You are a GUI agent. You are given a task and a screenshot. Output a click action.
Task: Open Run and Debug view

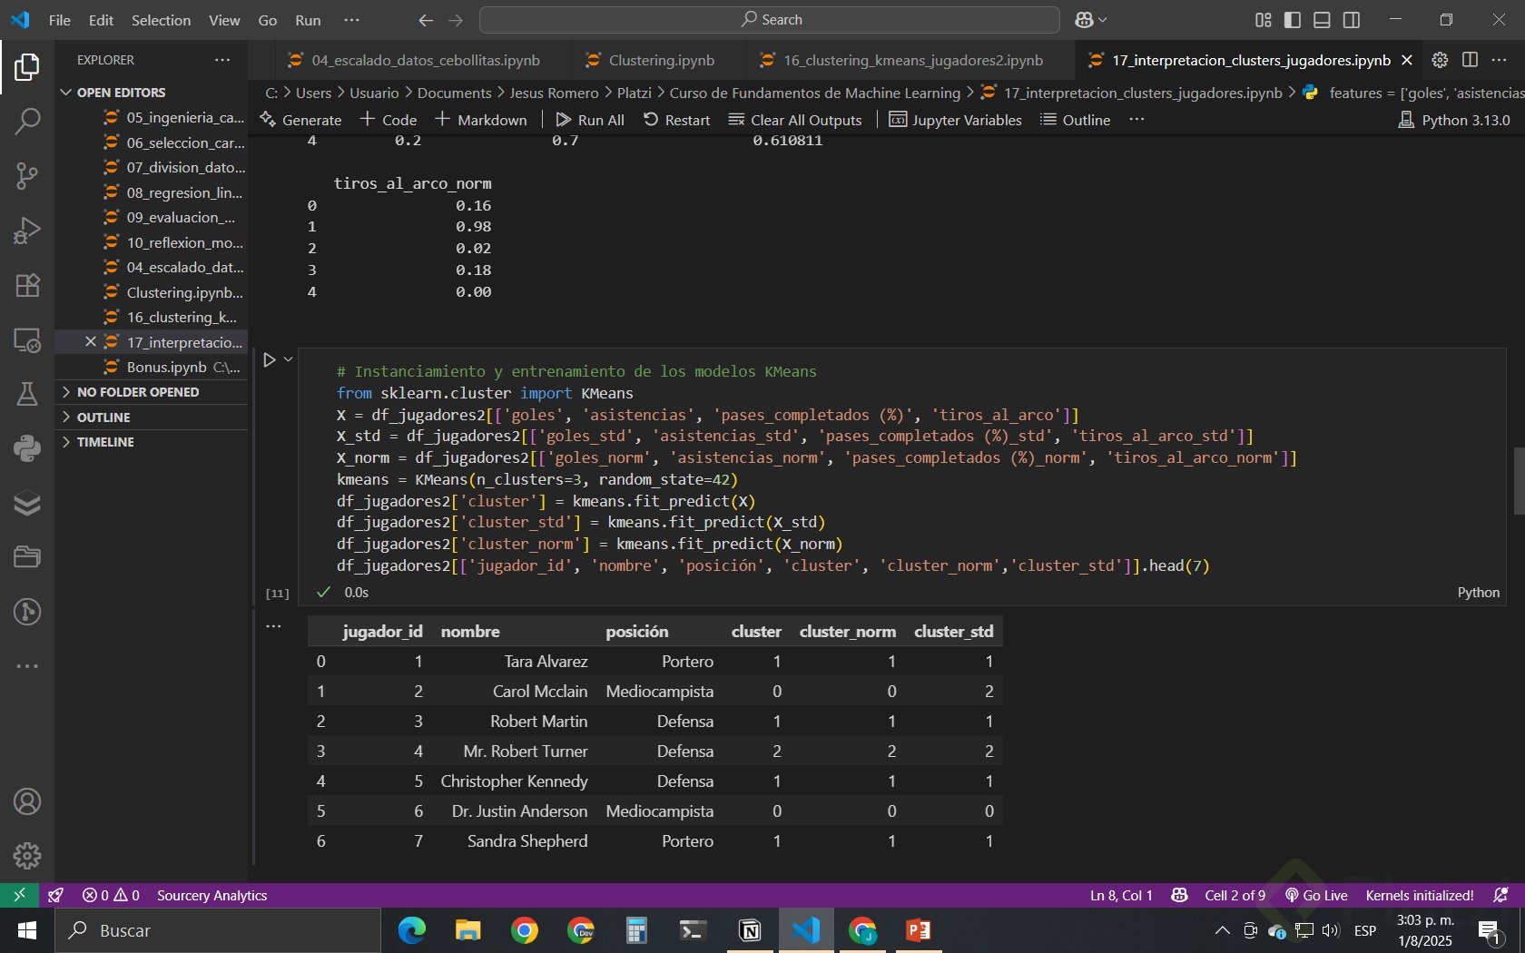point(27,231)
